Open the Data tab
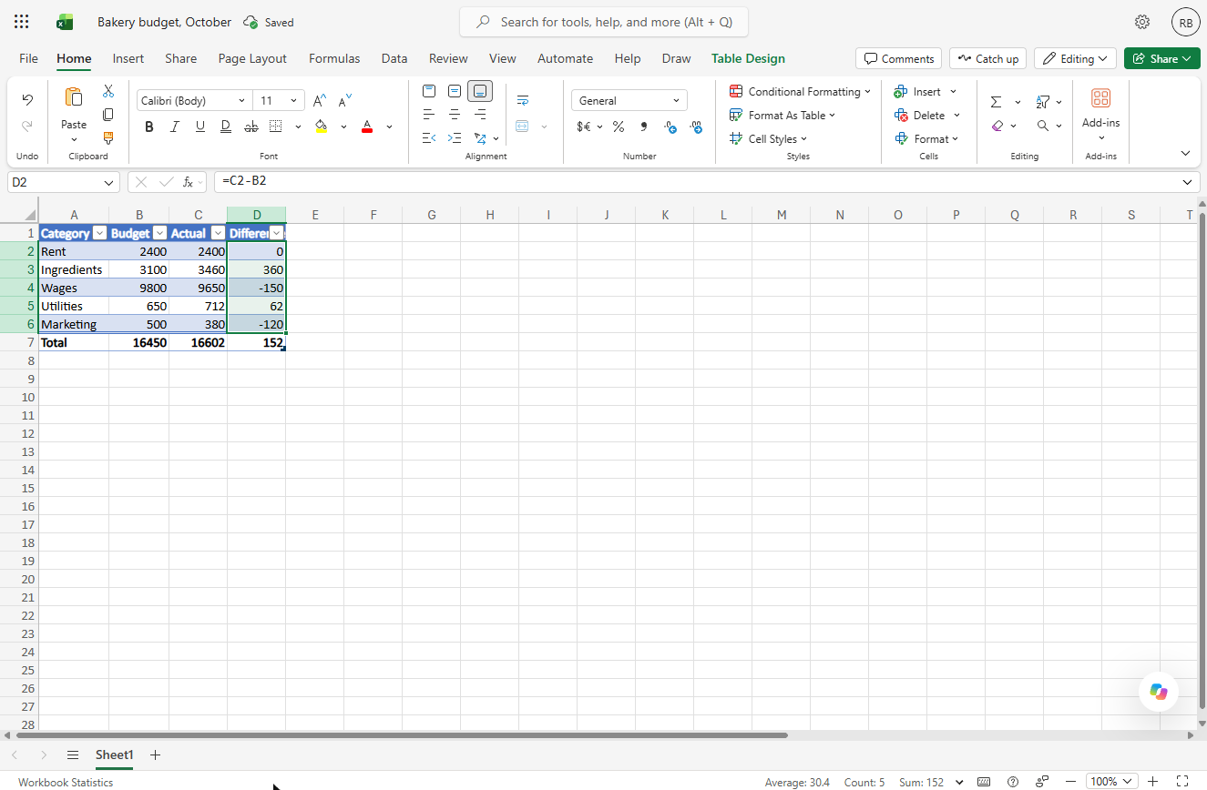 394,58
